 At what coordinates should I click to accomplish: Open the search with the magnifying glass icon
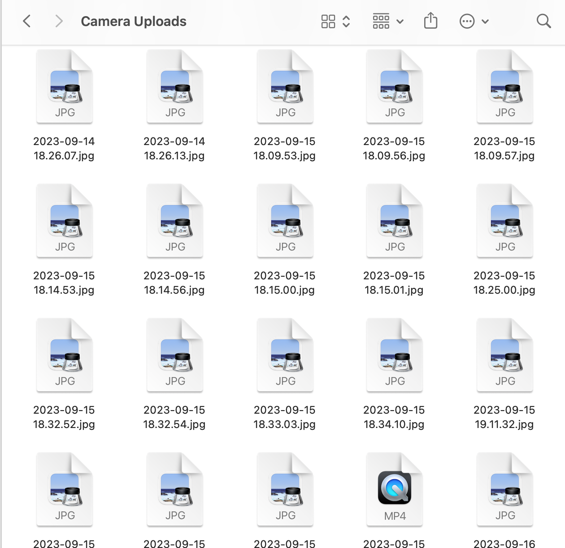pyautogui.click(x=543, y=21)
